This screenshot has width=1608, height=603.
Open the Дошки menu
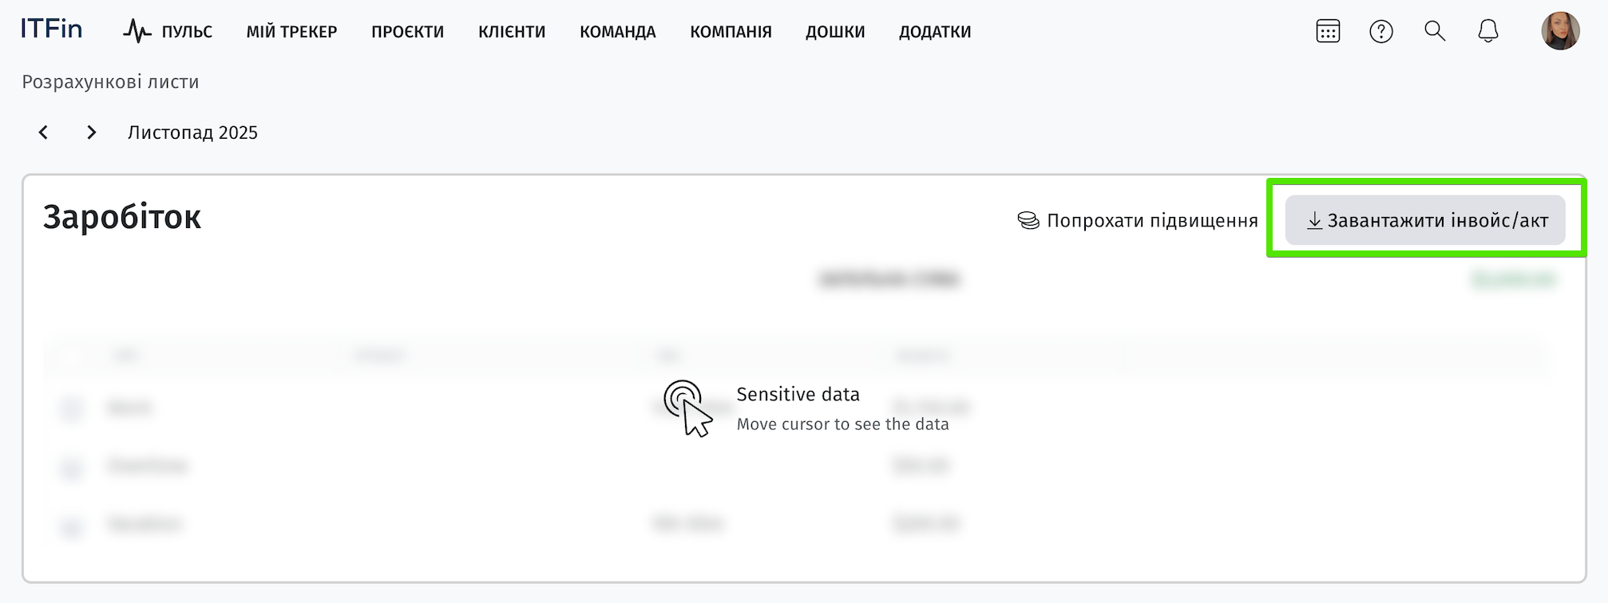pyautogui.click(x=835, y=32)
